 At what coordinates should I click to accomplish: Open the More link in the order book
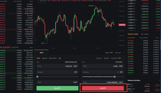point(31,47)
